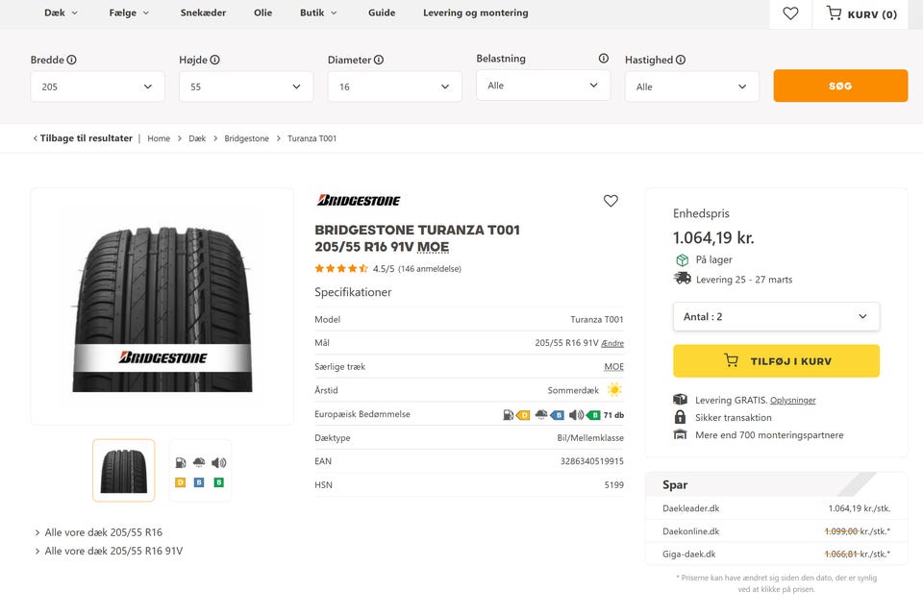Open the Dæk menu
This screenshot has height=615, width=923.
pyautogui.click(x=62, y=13)
